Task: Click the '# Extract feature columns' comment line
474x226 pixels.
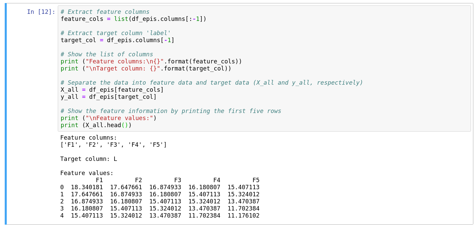Action: tap(105, 12)
